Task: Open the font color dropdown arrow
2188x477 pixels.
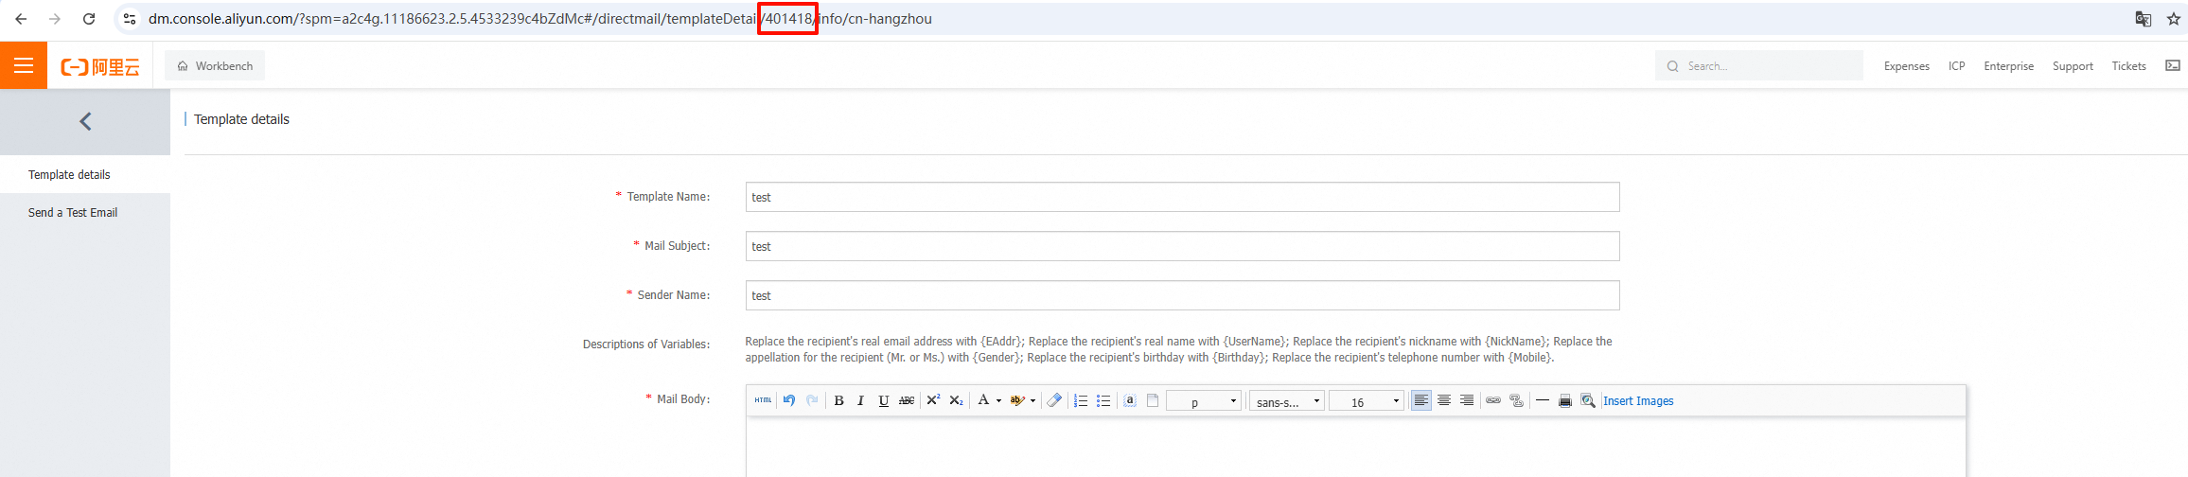Action: (x=998, y=401)
